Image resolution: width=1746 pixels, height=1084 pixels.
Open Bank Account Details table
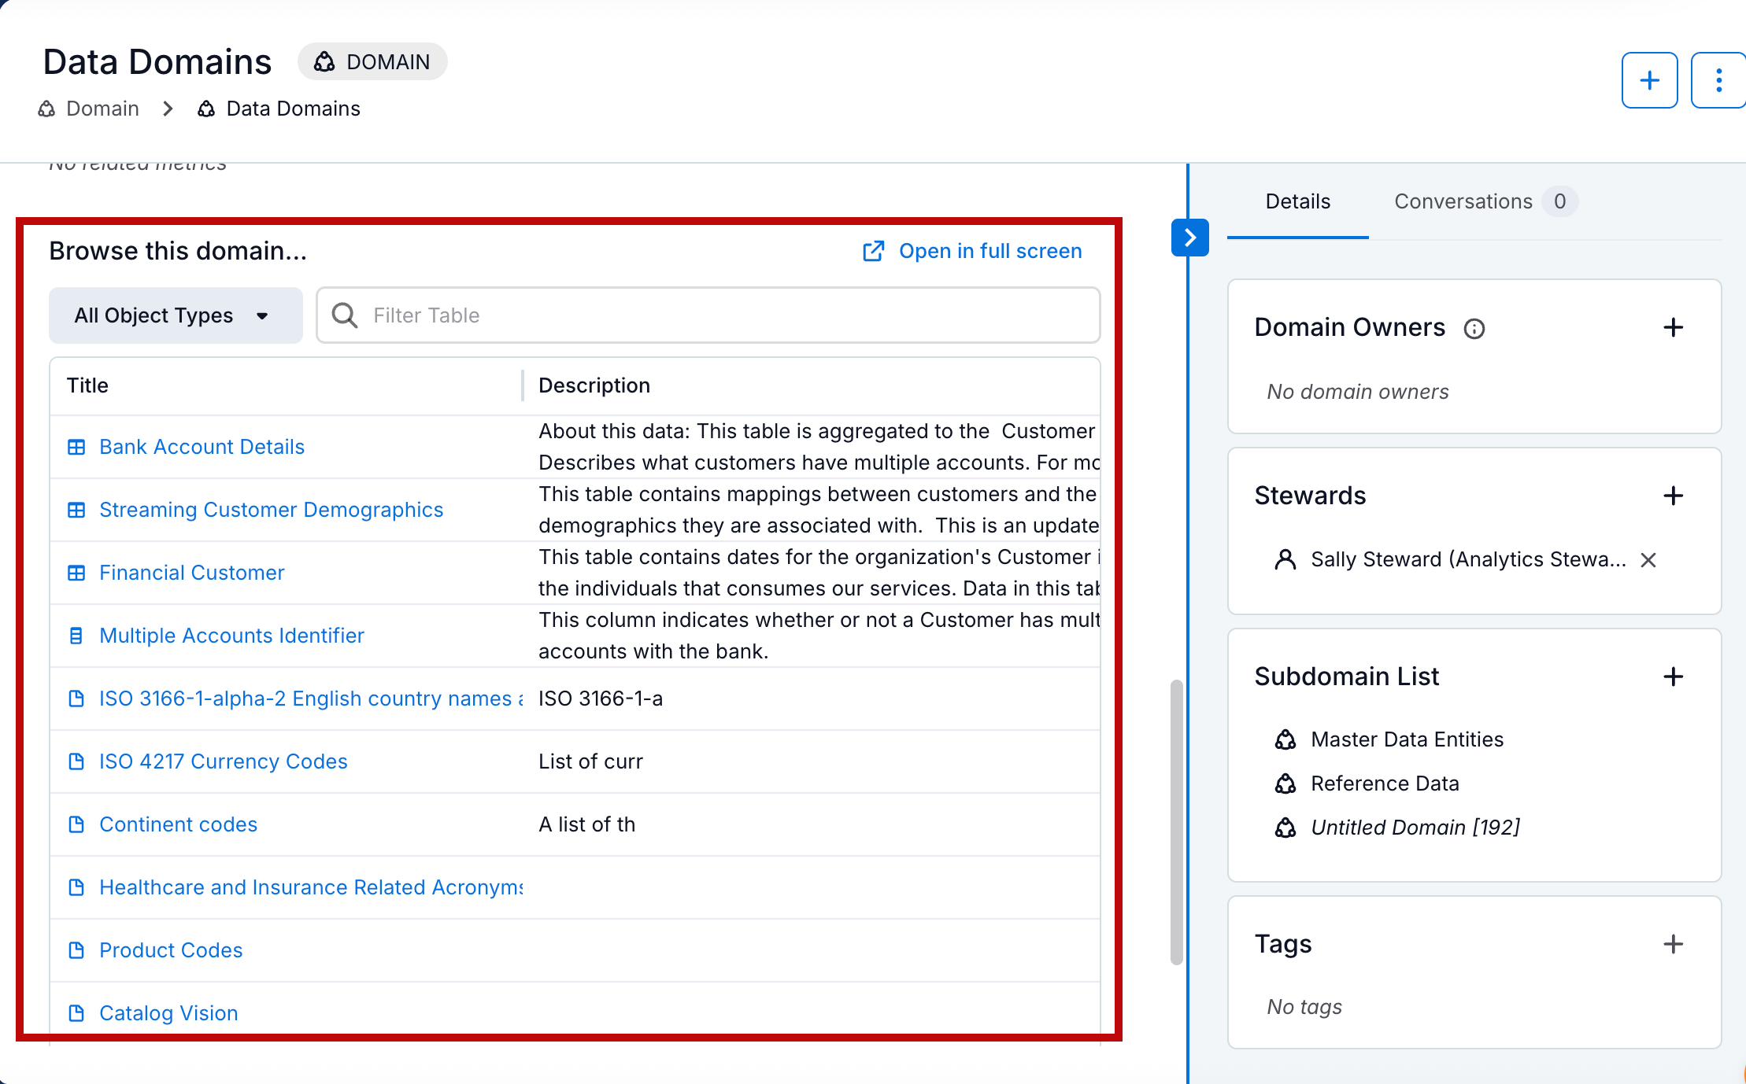[x=202, y=447]
